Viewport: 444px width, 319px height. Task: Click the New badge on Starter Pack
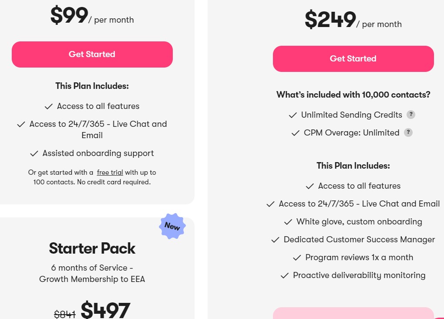[x=172, y=226]
